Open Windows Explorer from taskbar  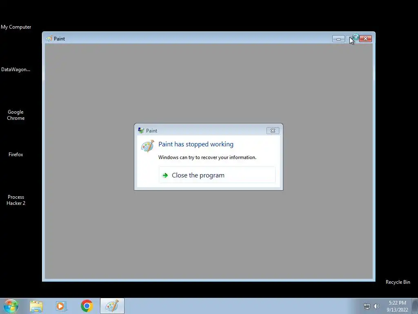click(36, 306)
